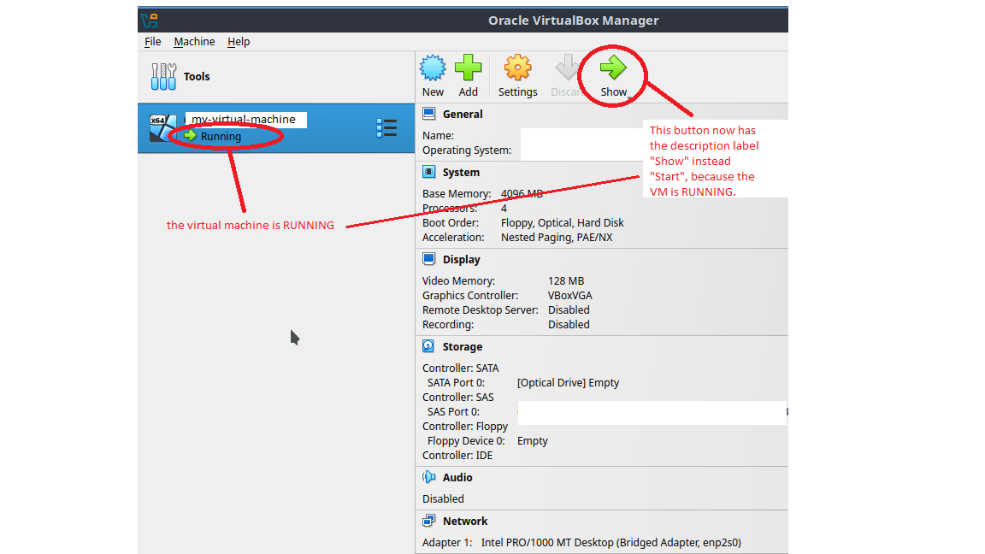985x554 pixels.
Task: Open the Machine menu
Action: (x=194, y=41)
